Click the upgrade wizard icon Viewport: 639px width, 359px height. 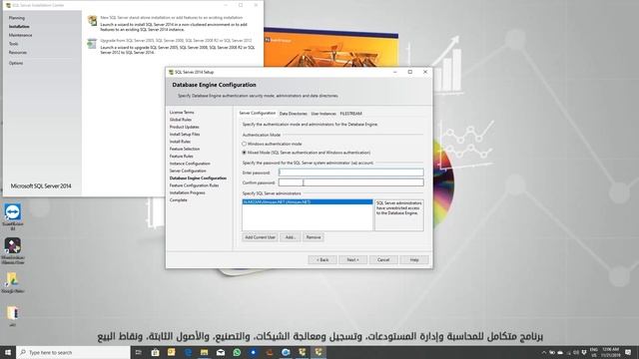pyautogui.click(x=92, y=44)
